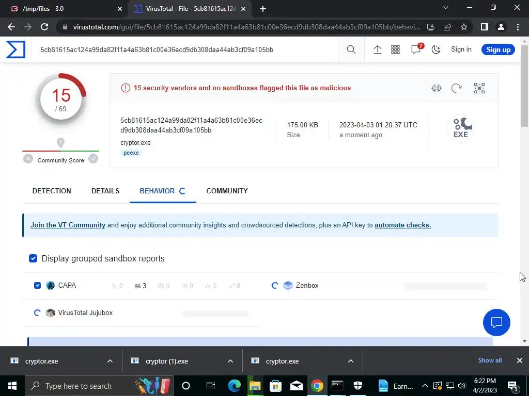
Task: Click the upload file icon
Action: [377, 49]
